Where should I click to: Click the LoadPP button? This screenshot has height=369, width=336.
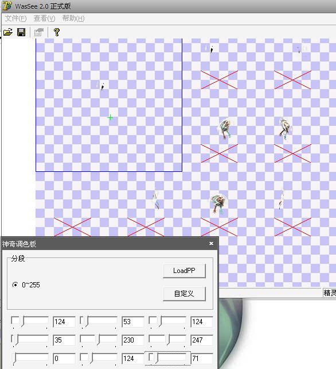(184, 271)
